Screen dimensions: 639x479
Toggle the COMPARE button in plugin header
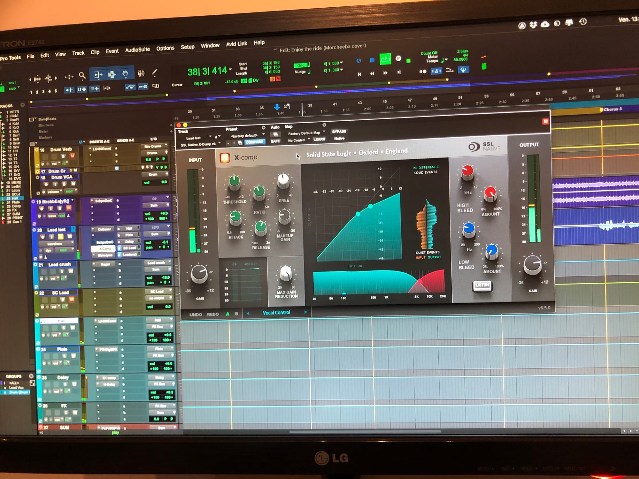(255, 142)
